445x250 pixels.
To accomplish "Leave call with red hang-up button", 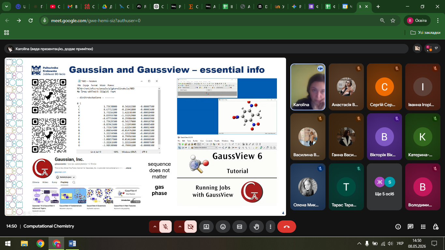I will [x=287, y=227].
